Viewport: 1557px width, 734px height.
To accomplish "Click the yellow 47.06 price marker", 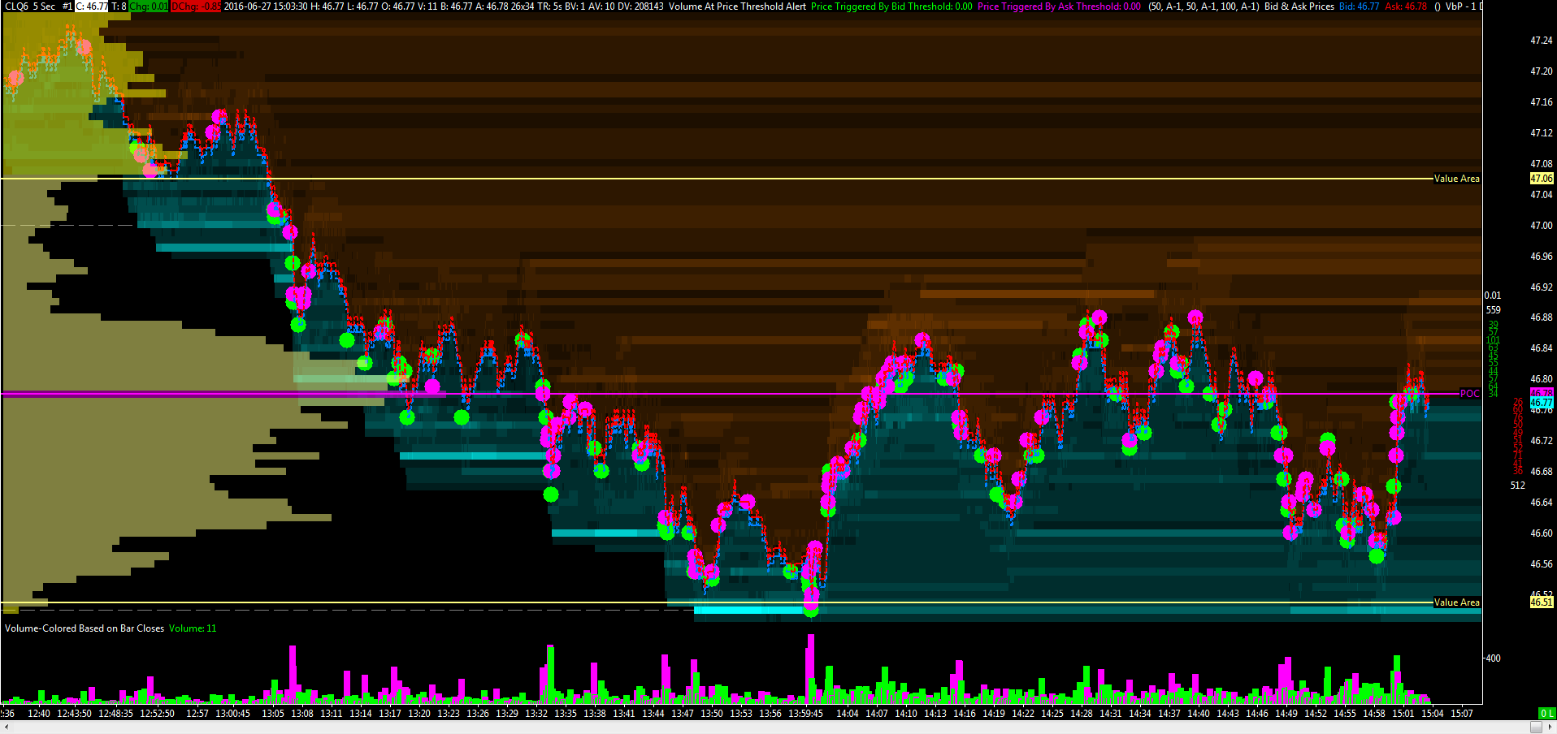I will pos(1542,179).
